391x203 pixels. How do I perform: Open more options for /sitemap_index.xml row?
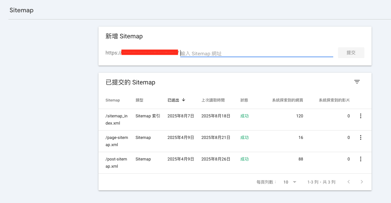pyautogui.click(x=360, y=116)
